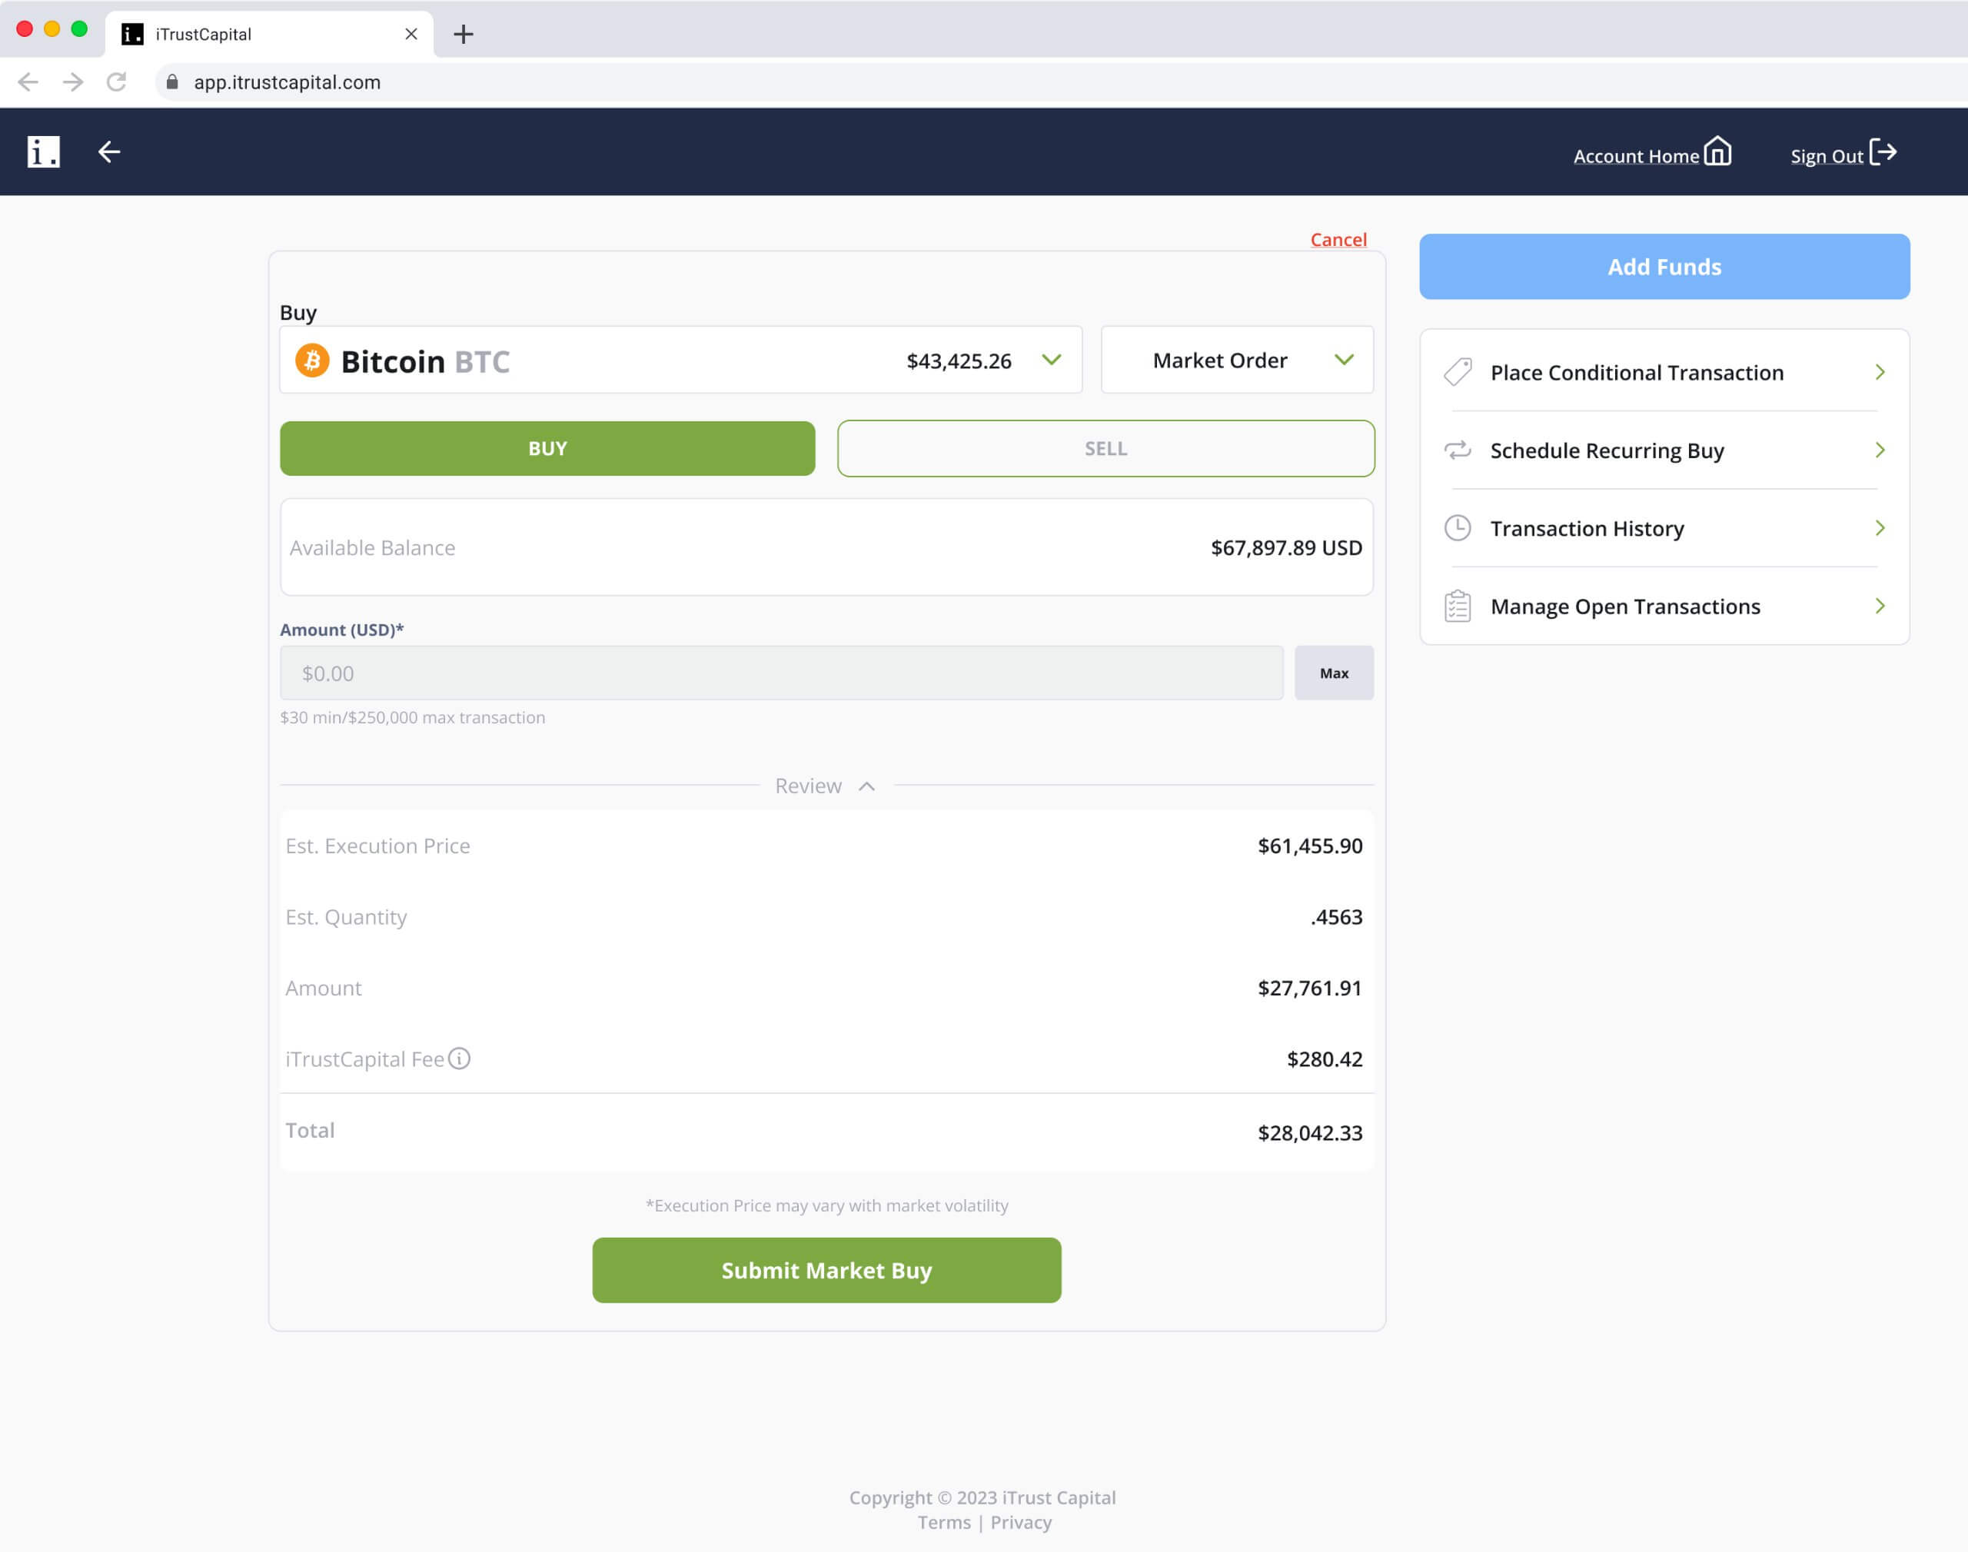1968x1552 pixels.
Task: Click the browser address bar URL
Action: [287, 81]
